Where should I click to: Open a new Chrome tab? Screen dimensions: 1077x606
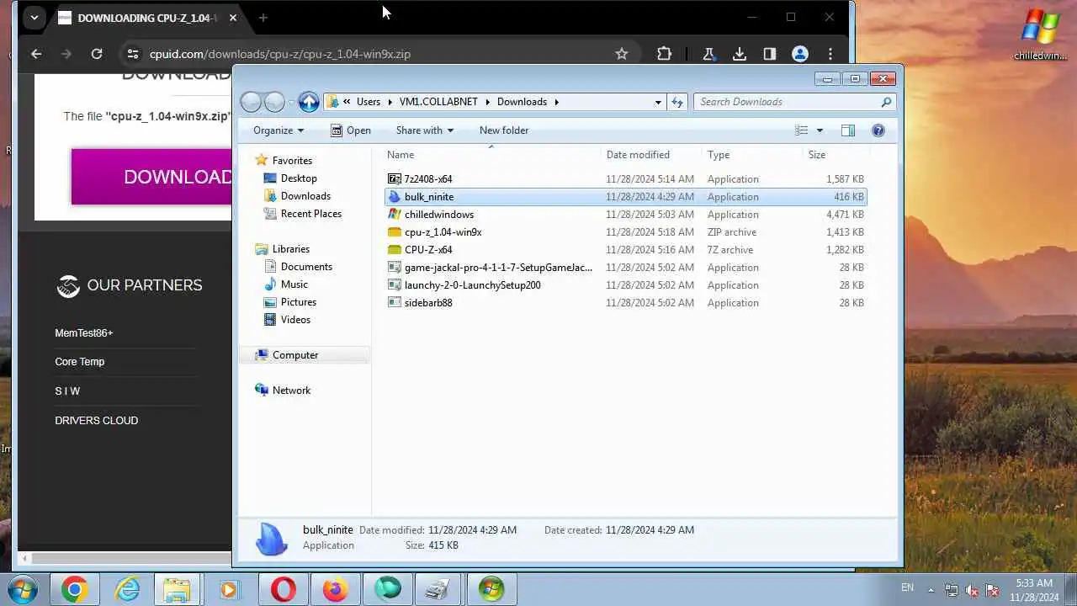tap(263, 18)
